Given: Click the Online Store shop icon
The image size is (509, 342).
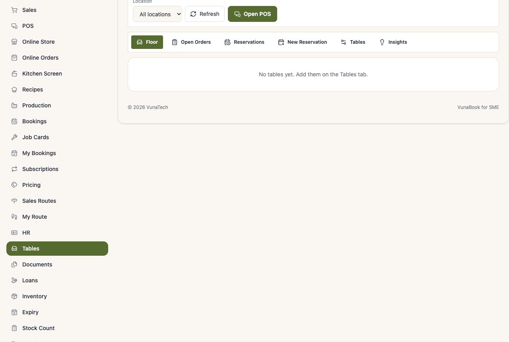Looking at the screenshot, I should [x=14, y=42].
